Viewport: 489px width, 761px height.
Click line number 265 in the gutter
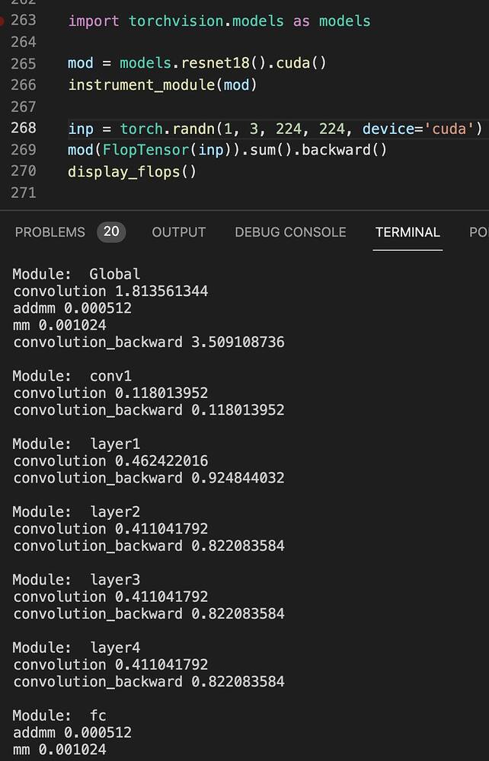click(x=23, y=63)
